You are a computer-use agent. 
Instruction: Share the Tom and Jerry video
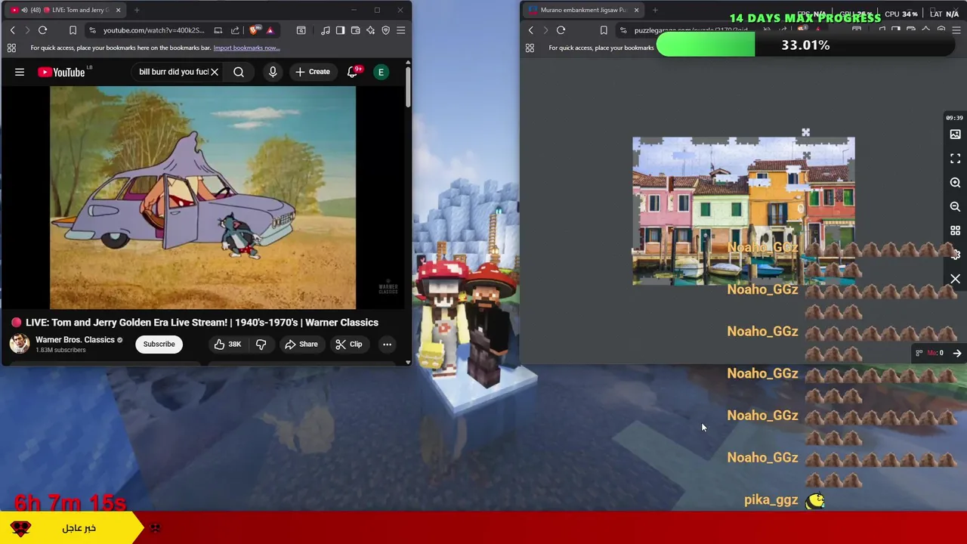click(301, 345)
